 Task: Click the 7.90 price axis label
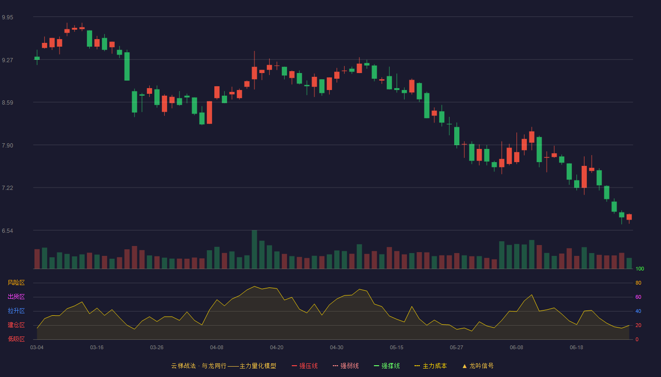8,146
